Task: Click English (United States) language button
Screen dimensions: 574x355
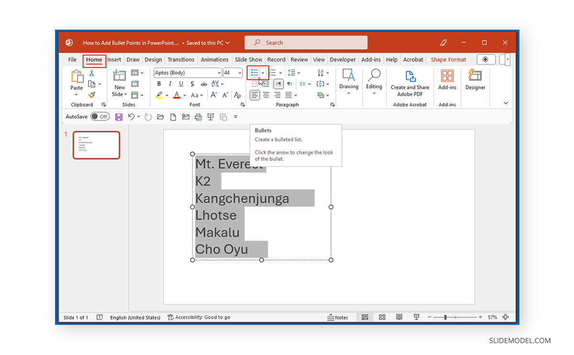Action: pyautogui.click(x=135, y=317)
